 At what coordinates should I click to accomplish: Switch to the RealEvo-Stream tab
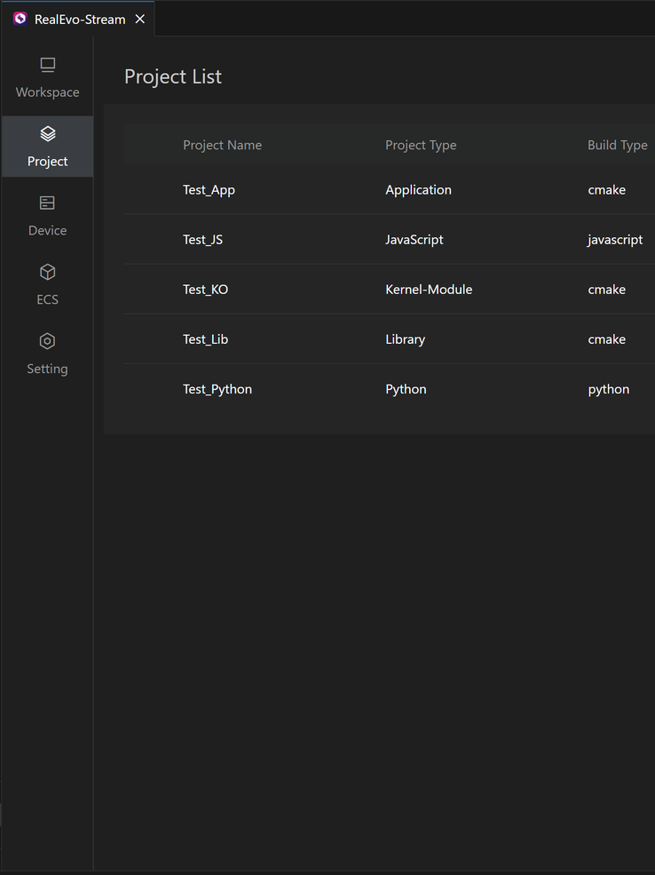pos(80,20)
